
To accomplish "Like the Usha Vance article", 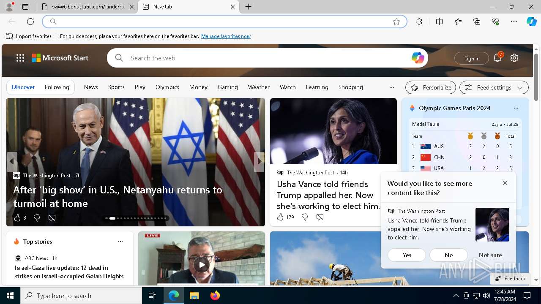I will (280, 217).
